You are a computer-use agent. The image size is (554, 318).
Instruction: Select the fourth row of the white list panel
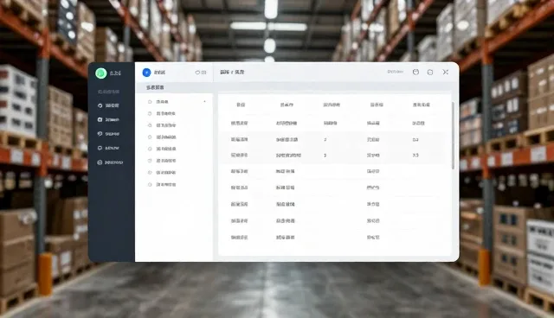[x=174, y=137]
